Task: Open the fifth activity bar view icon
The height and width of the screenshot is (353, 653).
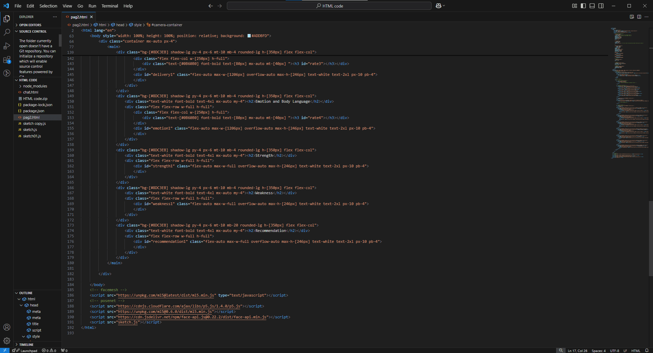Action: (6, 73)
